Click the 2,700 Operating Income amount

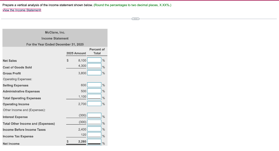tap(82, 104)
